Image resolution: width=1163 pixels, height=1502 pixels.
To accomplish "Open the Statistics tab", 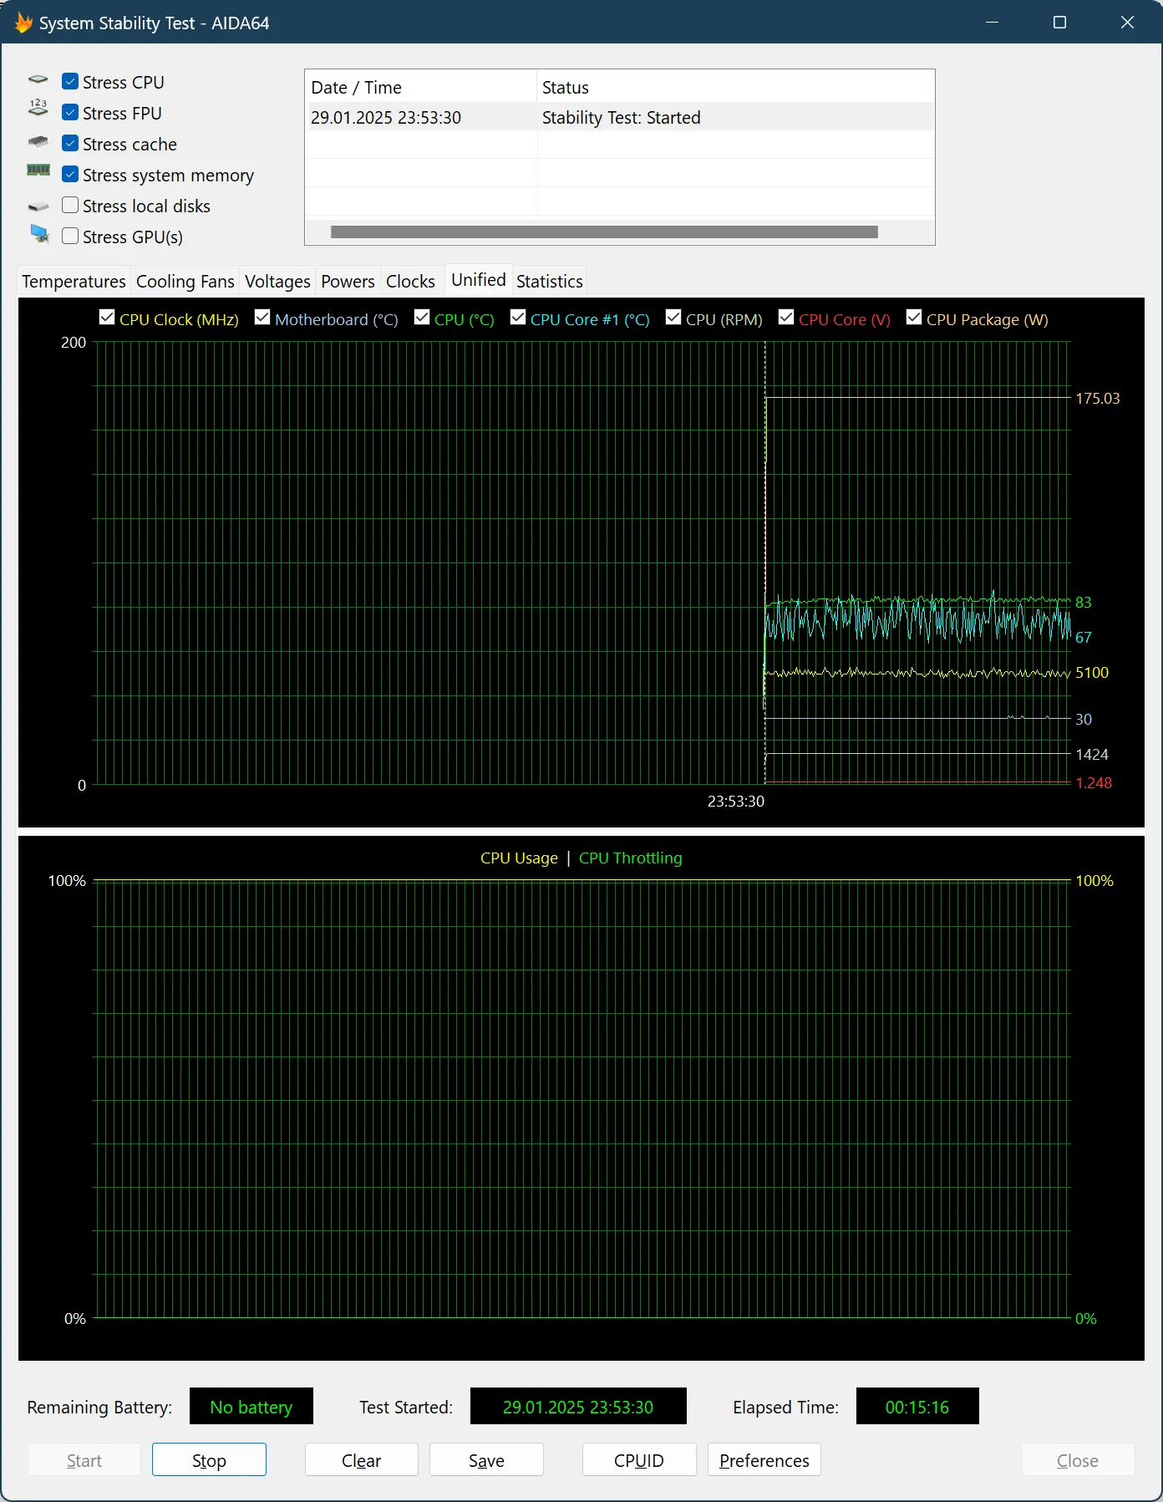I will [x=550, y=282].
